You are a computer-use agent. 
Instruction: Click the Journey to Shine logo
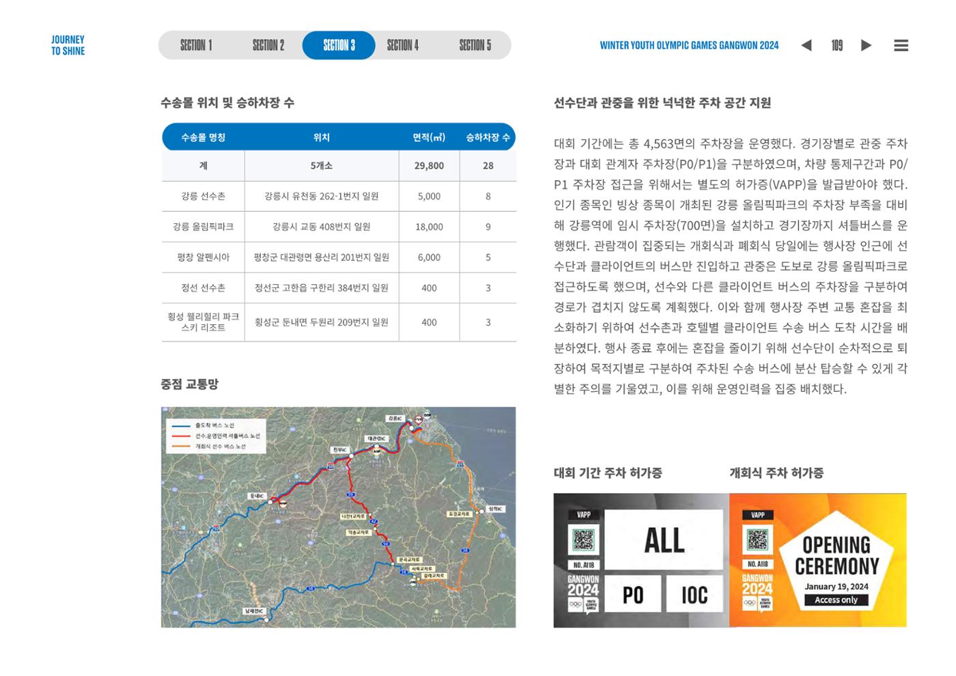68,46
